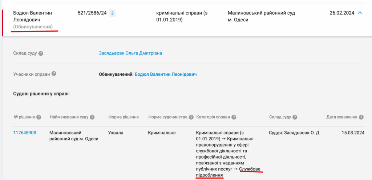Click help icon beside "Форма судочинства" header
The image size is (372, 180).
190,117
